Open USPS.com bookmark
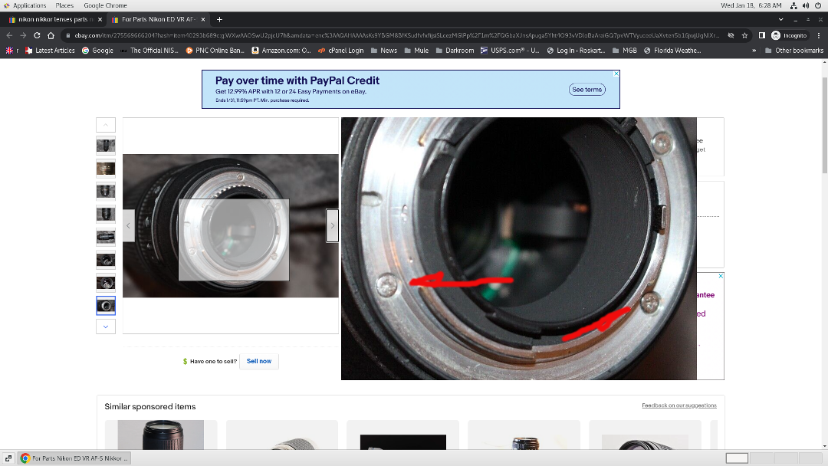Screen dimensions: 828x466 510,51
